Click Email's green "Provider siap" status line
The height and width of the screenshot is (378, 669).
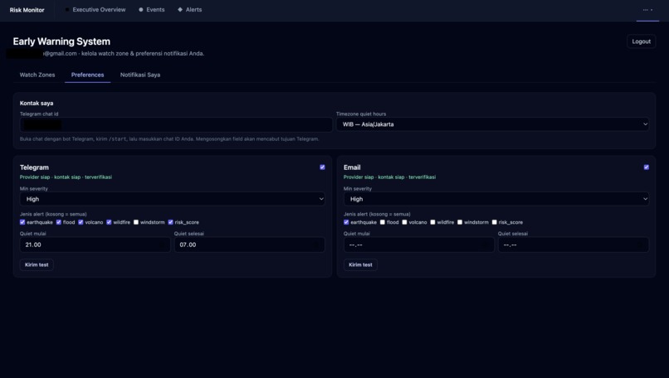click(389, 177)
